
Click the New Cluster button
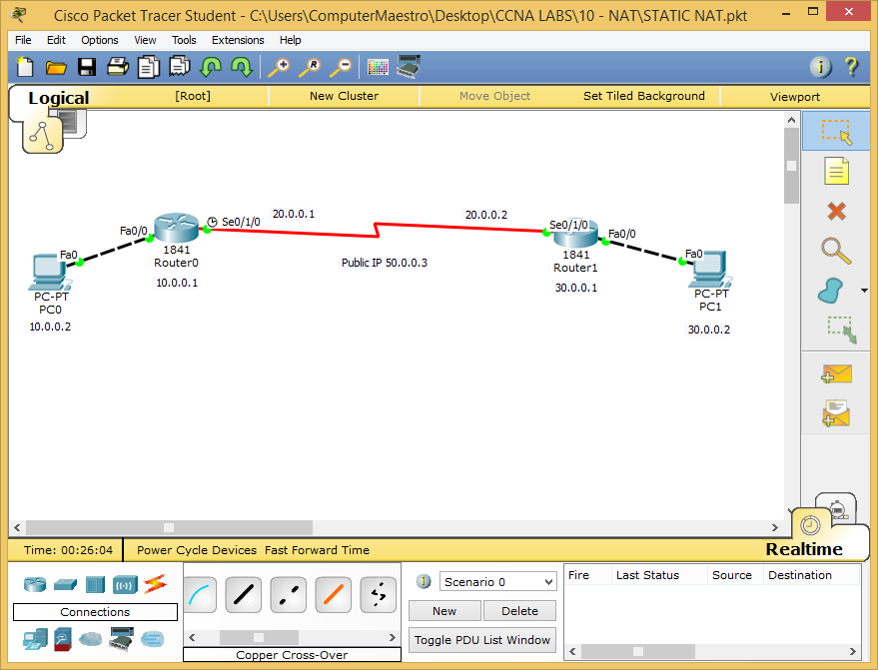pyautogui.click(x=344, y=96)
